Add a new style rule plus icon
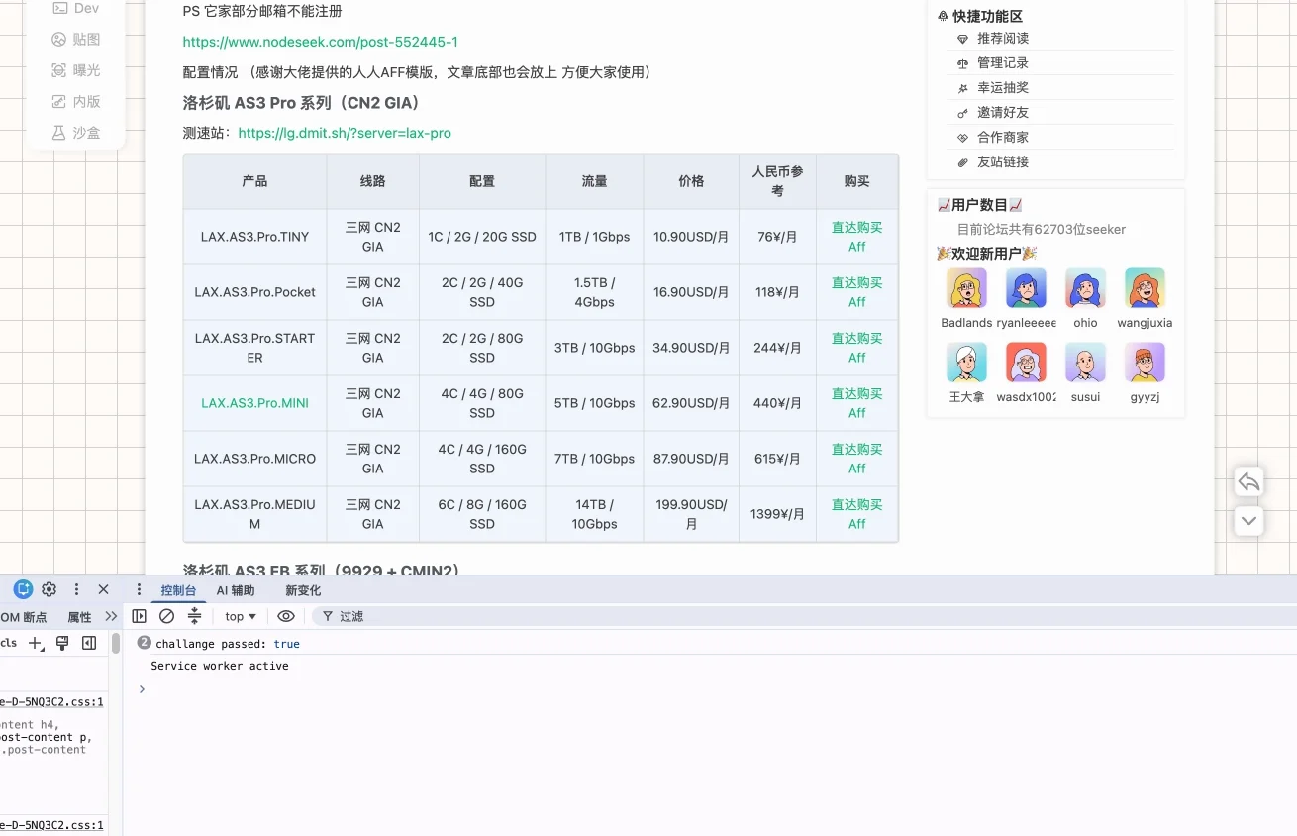The width and height of the screenshot is (1297, 836). [36, 644]
